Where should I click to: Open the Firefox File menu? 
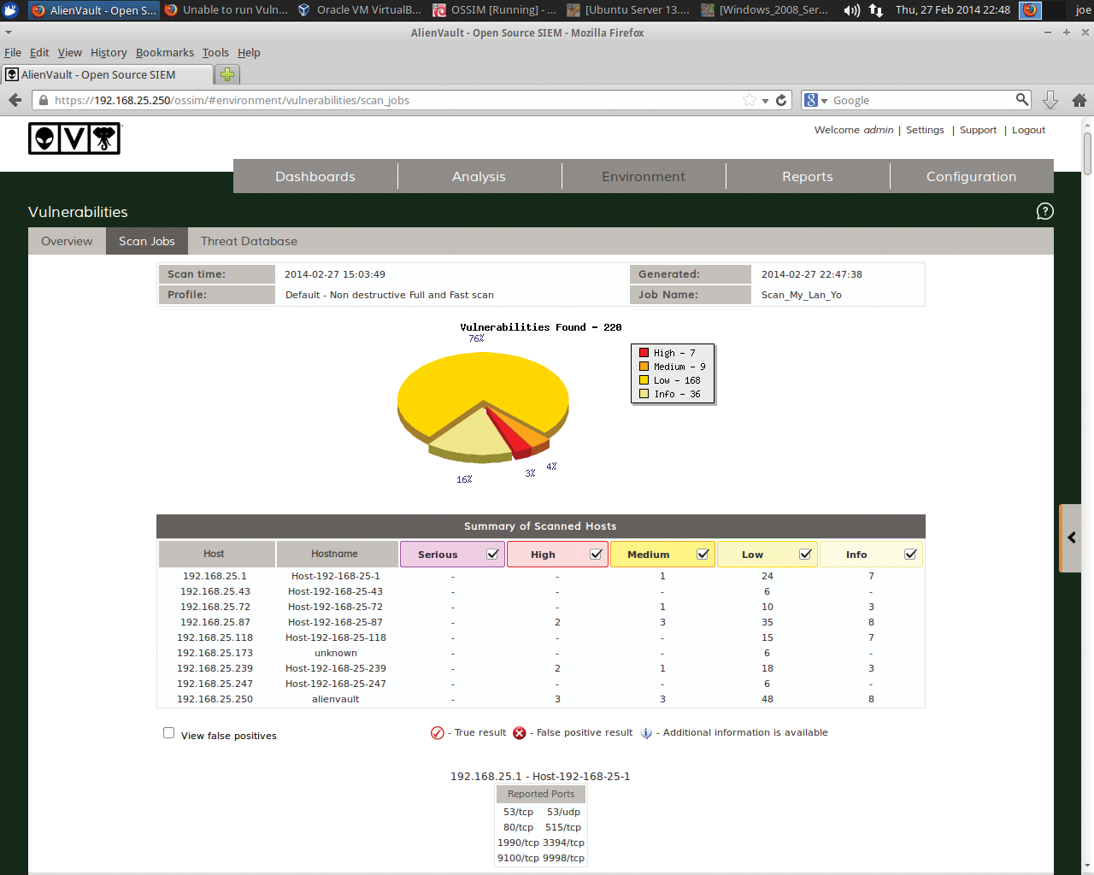pos(13,52)
